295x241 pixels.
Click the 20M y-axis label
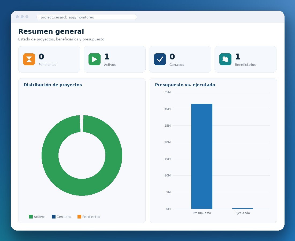(167, 142)
